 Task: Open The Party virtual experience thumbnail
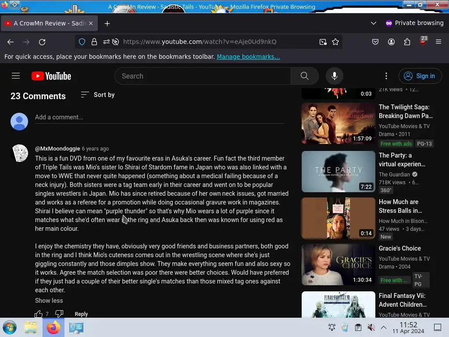pyautogui.click(x=338, y=172)
